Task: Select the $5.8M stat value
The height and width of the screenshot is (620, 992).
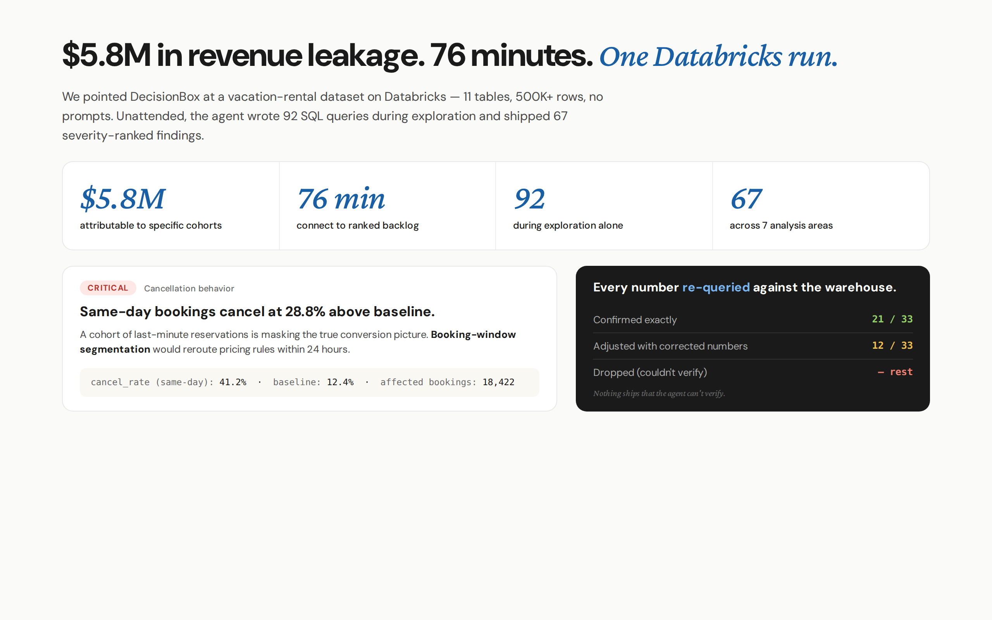Action: pyautogui.click(x=122, y=198)
